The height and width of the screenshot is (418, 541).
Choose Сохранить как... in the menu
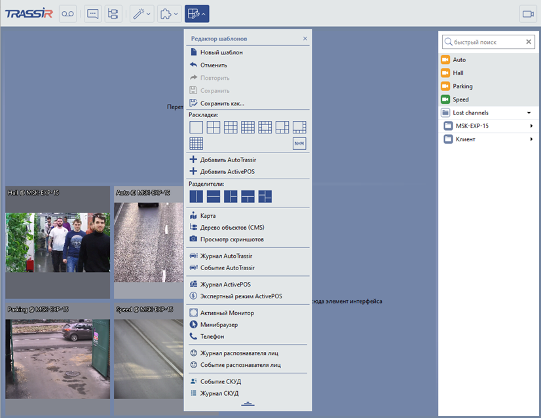(x=222, y=103)
